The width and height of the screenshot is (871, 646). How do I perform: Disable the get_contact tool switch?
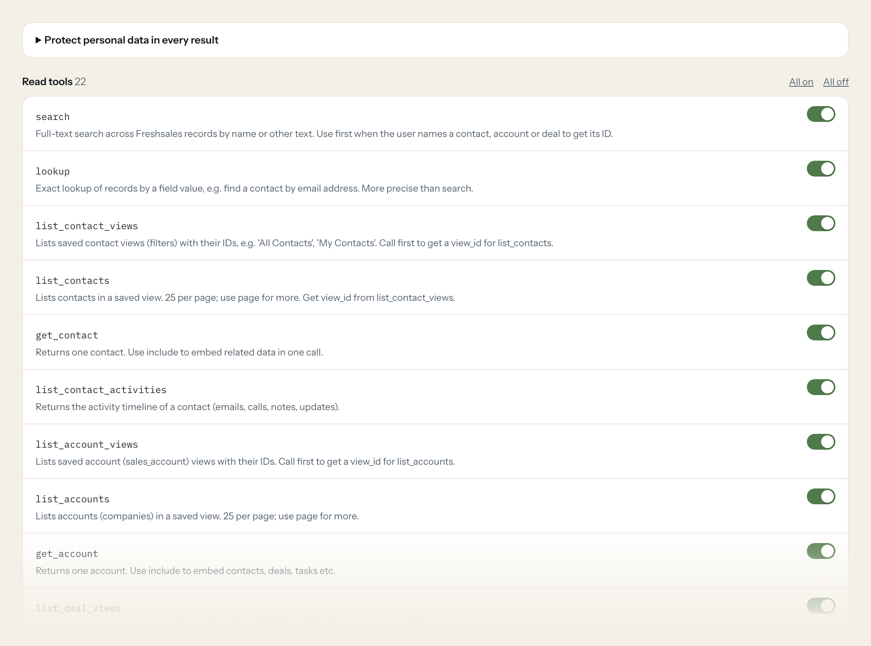click(x=821, y=332)
